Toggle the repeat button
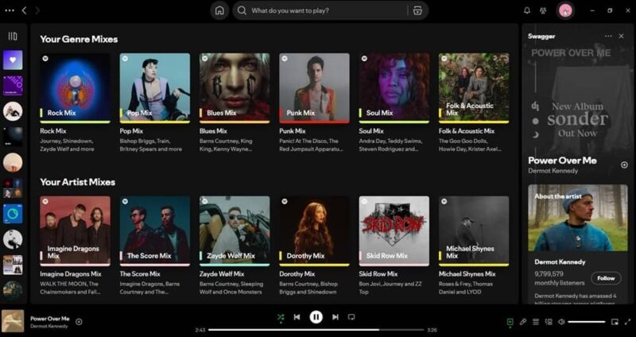The width and height of the screenshot is (636, 337). (351, 317)
